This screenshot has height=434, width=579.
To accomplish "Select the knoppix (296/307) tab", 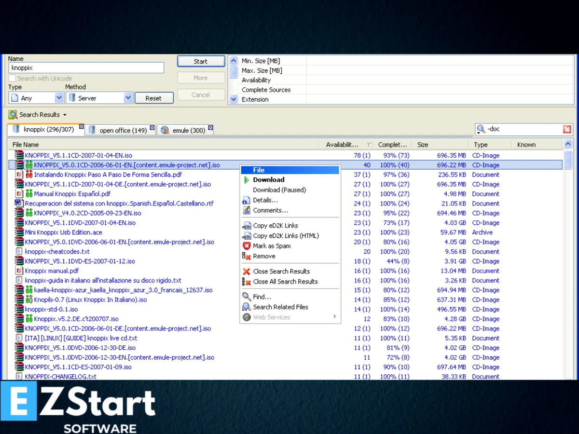I will coord(46,129).
